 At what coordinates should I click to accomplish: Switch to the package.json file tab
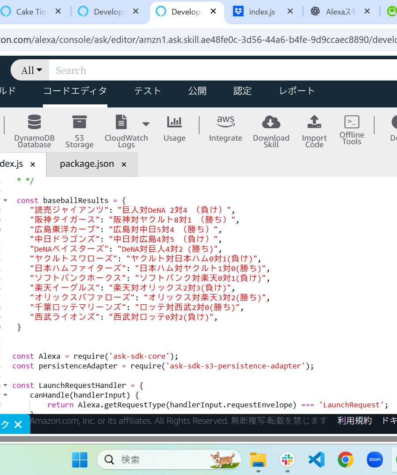point(87,164)
